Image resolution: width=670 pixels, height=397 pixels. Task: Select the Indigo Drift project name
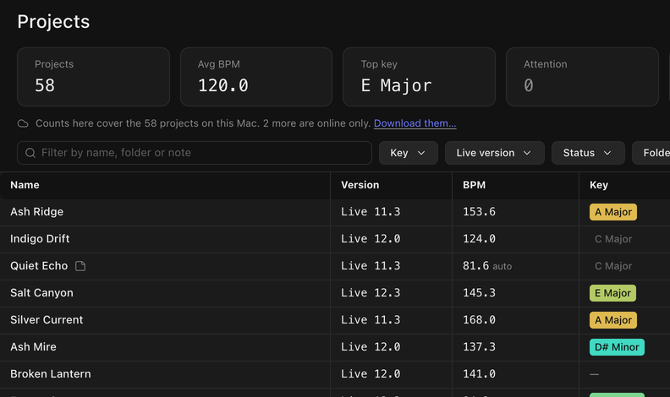click(x=40, y=239)
